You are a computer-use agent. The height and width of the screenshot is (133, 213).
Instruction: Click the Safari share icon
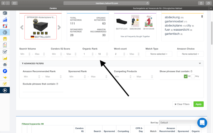[200, 3]
